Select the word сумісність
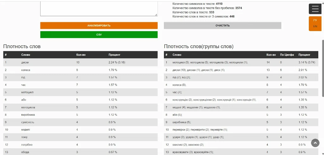This screenshot has height=155, width=324. (28, 122)
